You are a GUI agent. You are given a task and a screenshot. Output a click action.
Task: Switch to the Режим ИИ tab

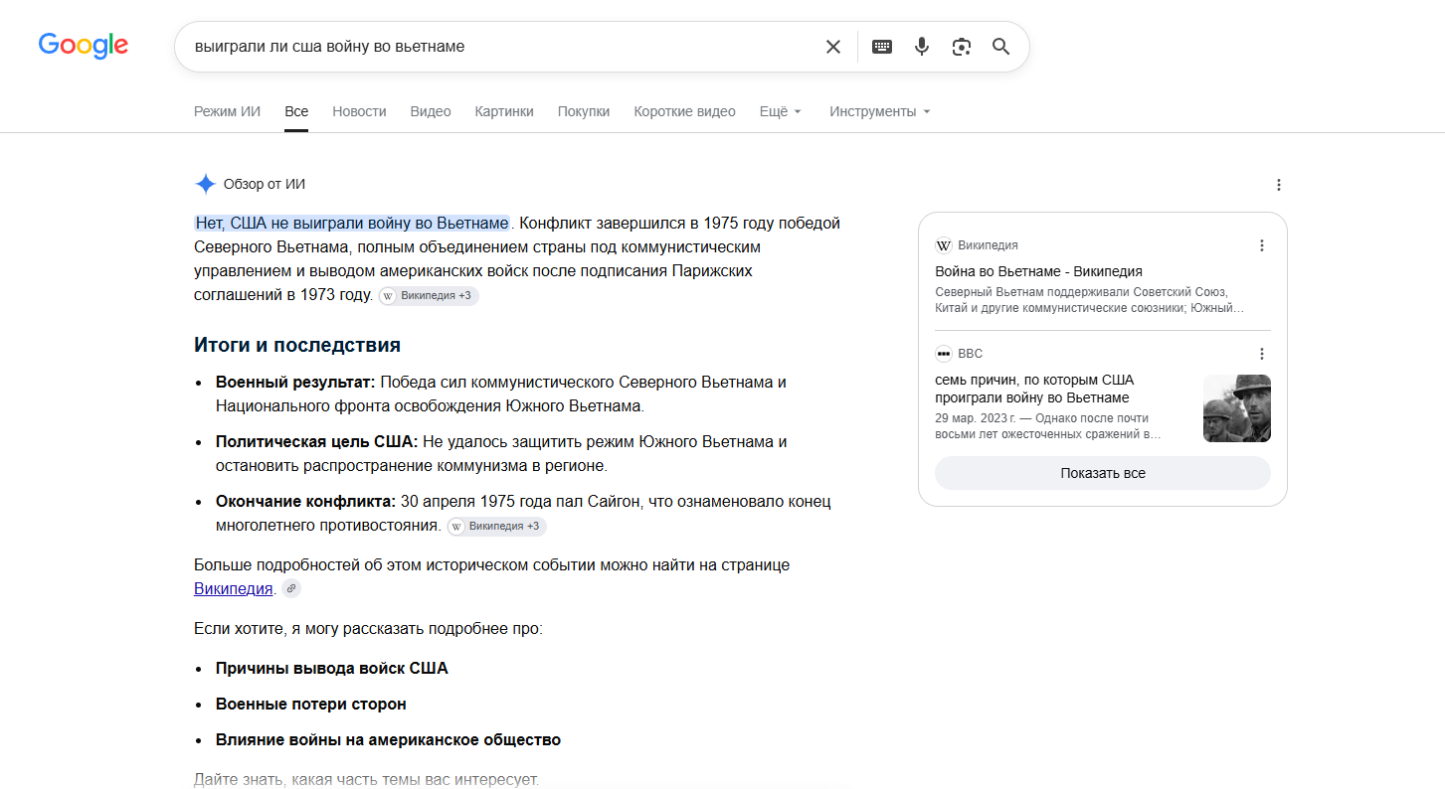coord(227,111)
